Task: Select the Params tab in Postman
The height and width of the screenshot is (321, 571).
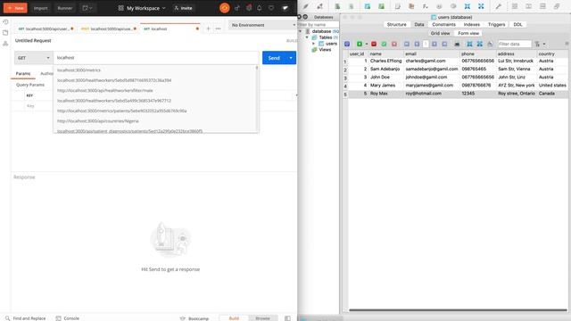Action: point(23,73)
